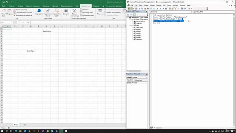Start Запись макроса in the ribbon
The image size is (236, 133).
click(20, 10)
